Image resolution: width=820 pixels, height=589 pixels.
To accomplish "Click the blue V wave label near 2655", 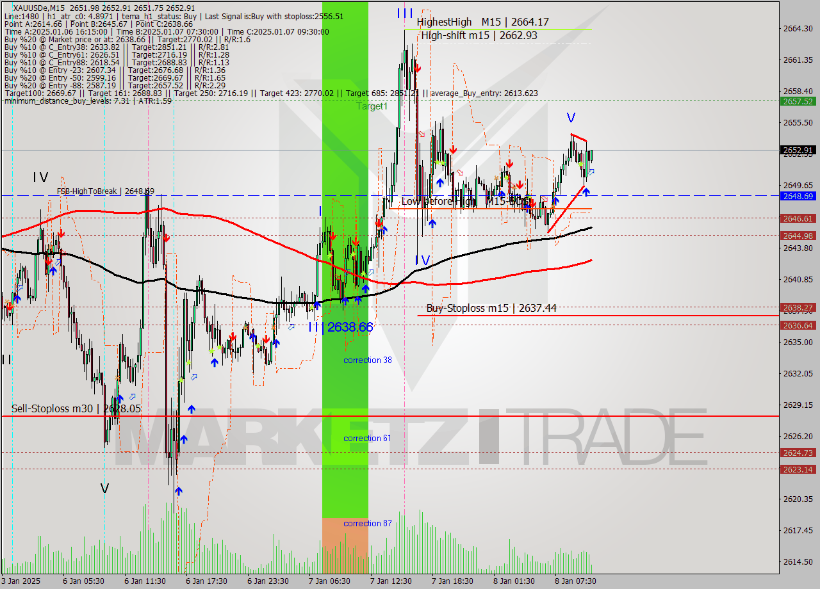I will pos(571,118).
